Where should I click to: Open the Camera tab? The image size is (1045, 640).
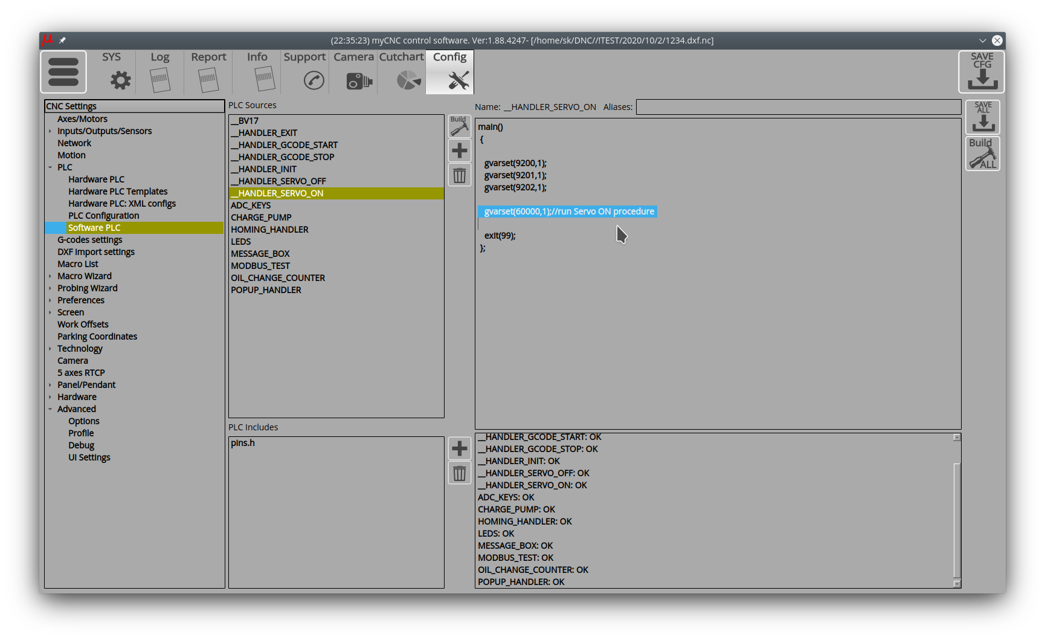coord(353,72)
